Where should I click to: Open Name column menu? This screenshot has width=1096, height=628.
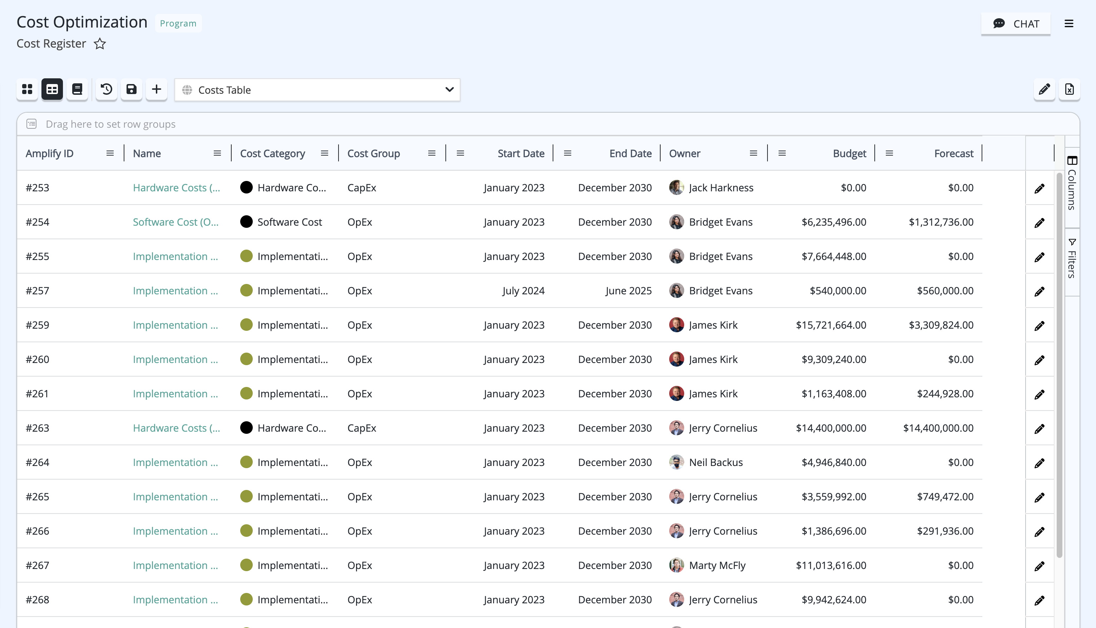(217, 153)
